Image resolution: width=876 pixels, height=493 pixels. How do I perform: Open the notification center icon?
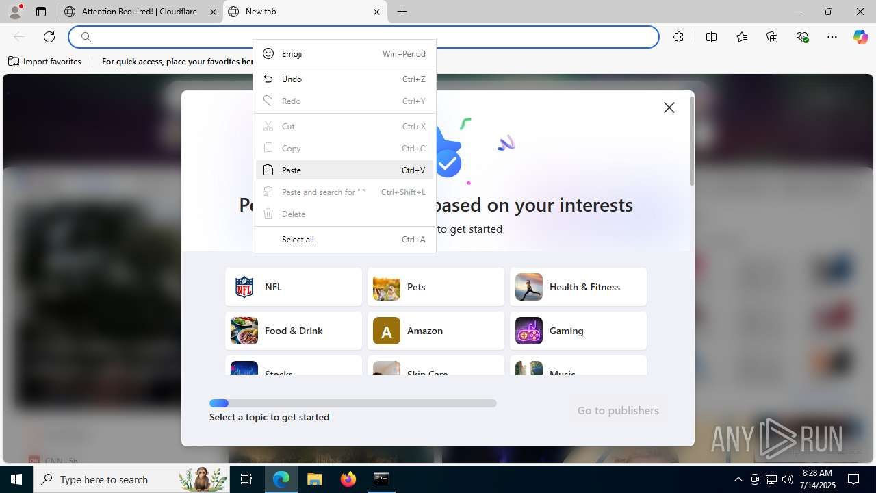[x=853, y=479]
